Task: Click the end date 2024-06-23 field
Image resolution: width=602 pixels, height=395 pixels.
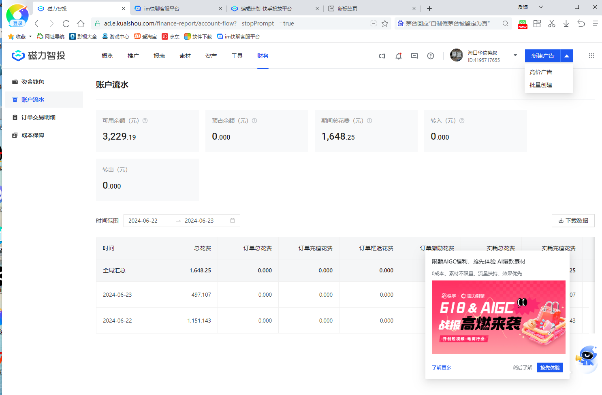Action: click(199, 221)
